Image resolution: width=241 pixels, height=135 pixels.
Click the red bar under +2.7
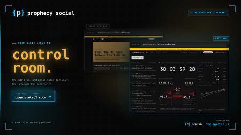[177, 96]
